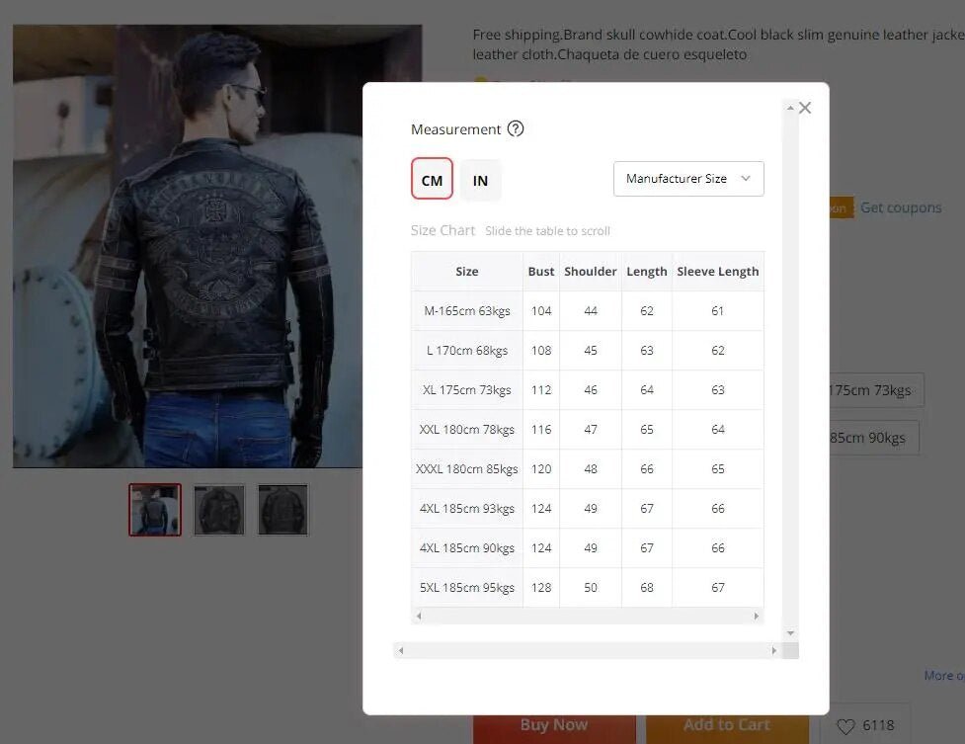Click the Buy Now button
Screen dimensions: 965x744
click(554, 724)
